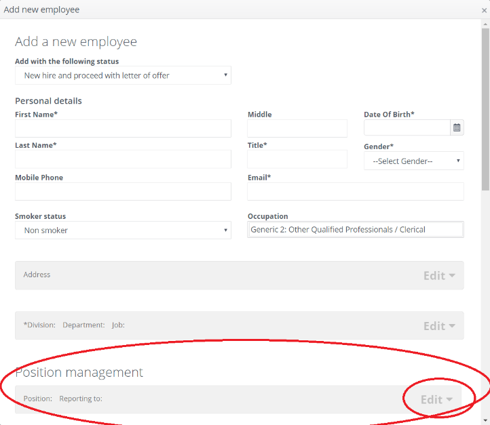Expand Position management Edit control
490x425 pixels.
pos(436,399)
